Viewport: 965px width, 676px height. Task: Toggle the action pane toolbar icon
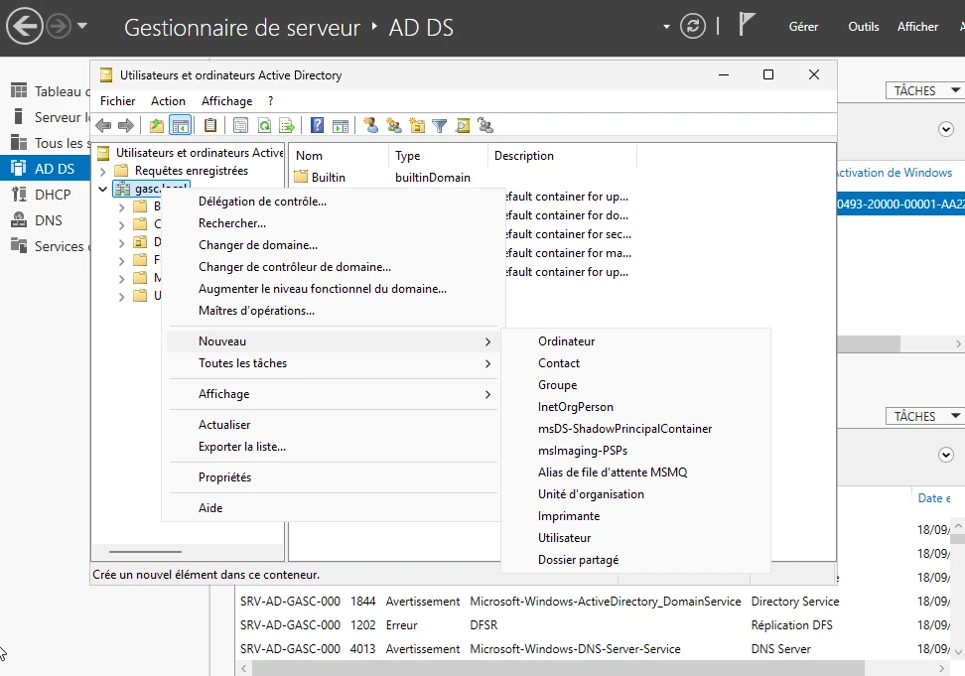[341, 126]
